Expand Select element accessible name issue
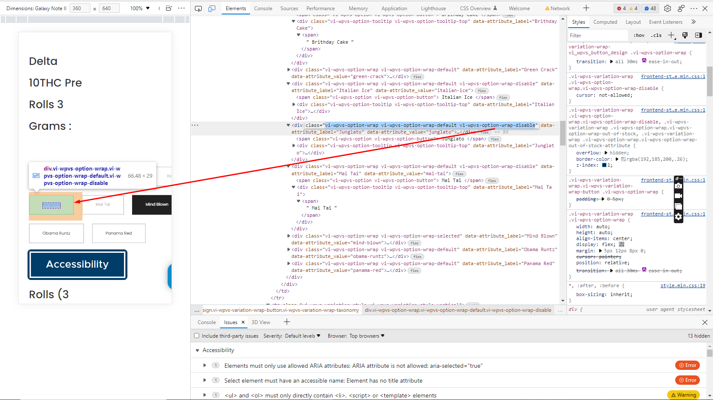The height and width of the screenshot is (400, 713). (205, 380)
